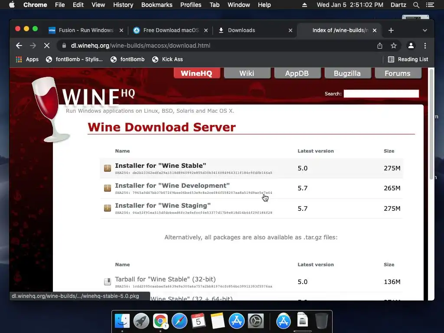
Task: Open the Chrome profile icon
Action: (411, 46)
